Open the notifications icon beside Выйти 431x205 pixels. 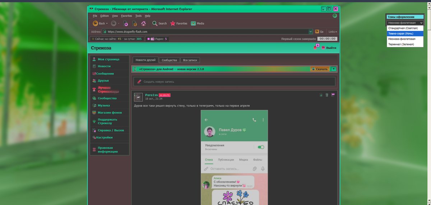pos(316,47)
